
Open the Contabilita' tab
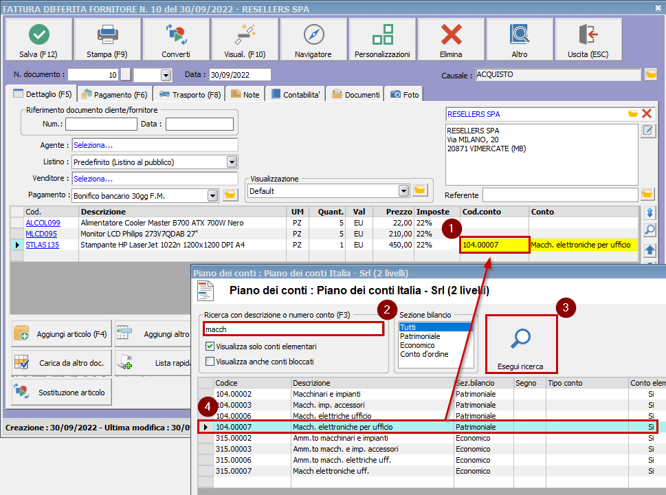[x=296, y=95]
